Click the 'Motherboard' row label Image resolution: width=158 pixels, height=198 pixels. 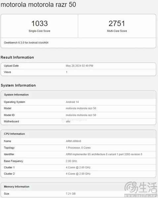point(11,121)
